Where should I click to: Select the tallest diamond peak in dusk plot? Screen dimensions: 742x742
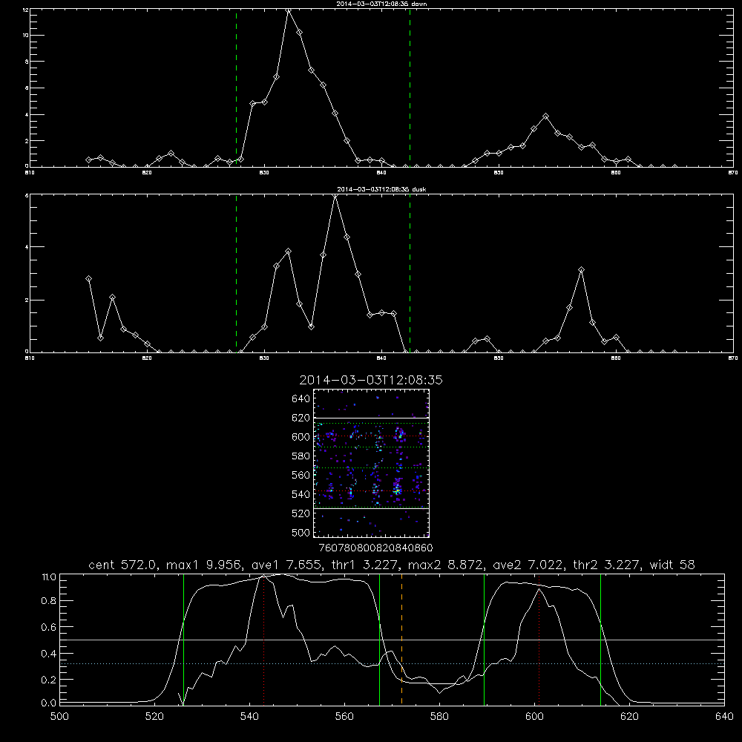point(335,195)
